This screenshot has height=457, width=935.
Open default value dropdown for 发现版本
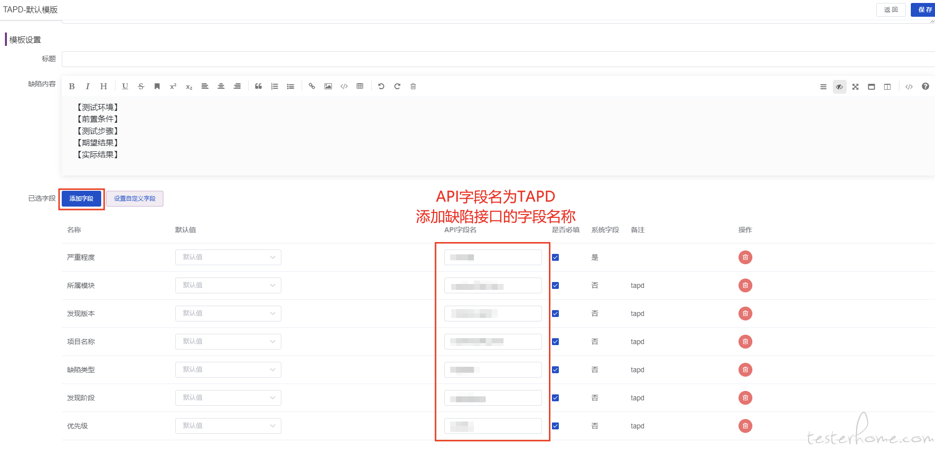click(x=228, y=314)
